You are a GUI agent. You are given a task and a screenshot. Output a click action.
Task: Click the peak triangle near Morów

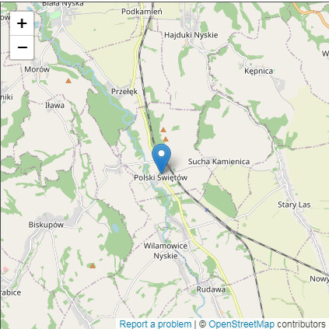pos(68,81)
